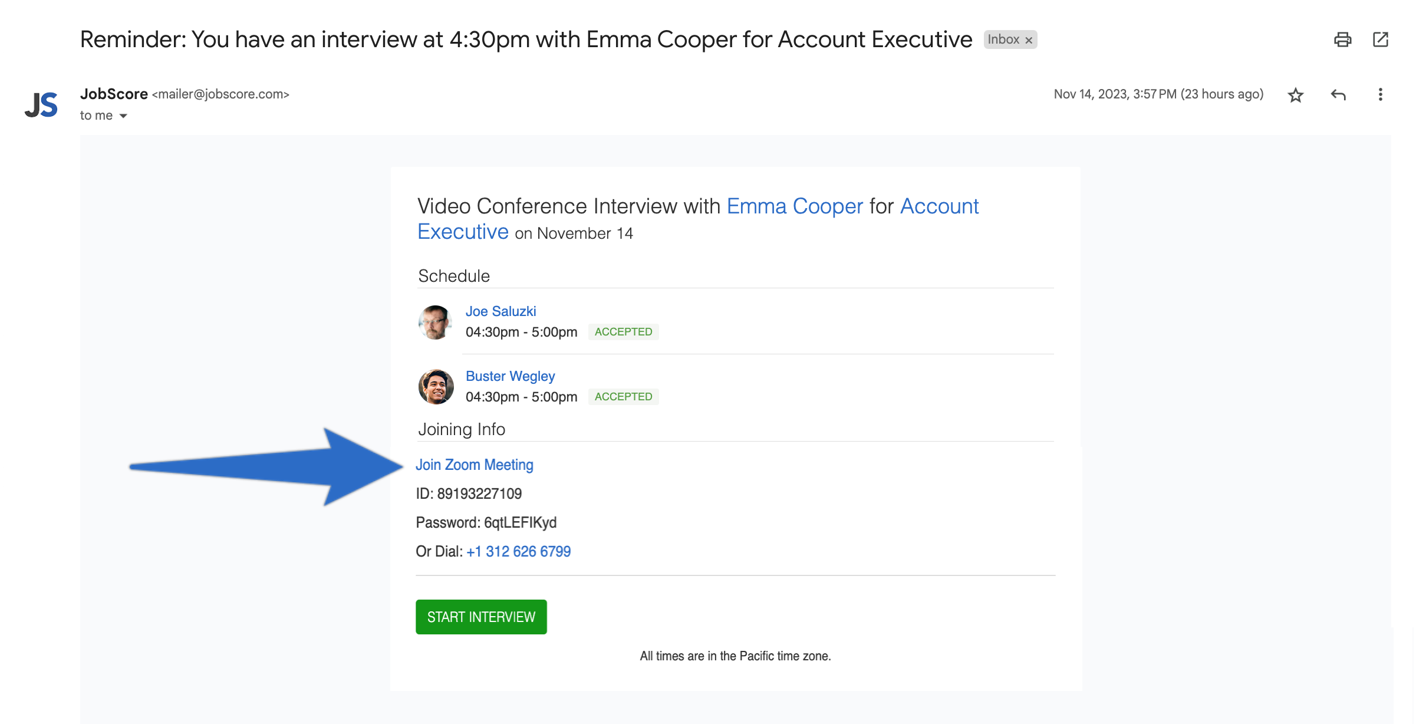Viewport: 1416px width, 724px height.
Task: Click the ACCEPTED badge for Joe Saluzki
Action: [623, 332]
